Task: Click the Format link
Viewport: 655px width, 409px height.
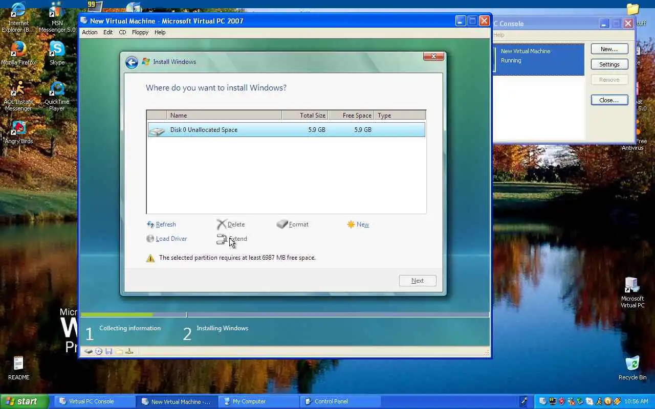Action: point(299,224)
